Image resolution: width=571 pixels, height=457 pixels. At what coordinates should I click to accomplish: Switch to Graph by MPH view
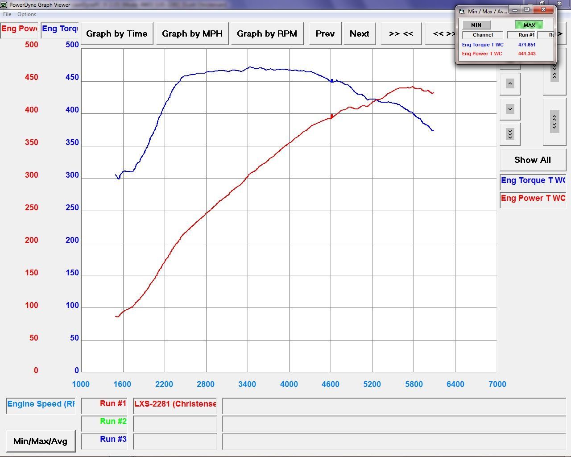[x=192, y=34]
